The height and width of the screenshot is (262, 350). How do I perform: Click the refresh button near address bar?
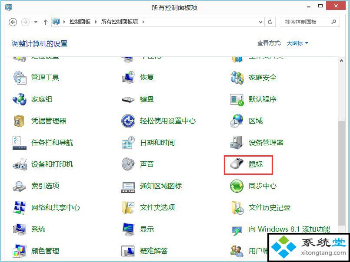click(270, 22)
